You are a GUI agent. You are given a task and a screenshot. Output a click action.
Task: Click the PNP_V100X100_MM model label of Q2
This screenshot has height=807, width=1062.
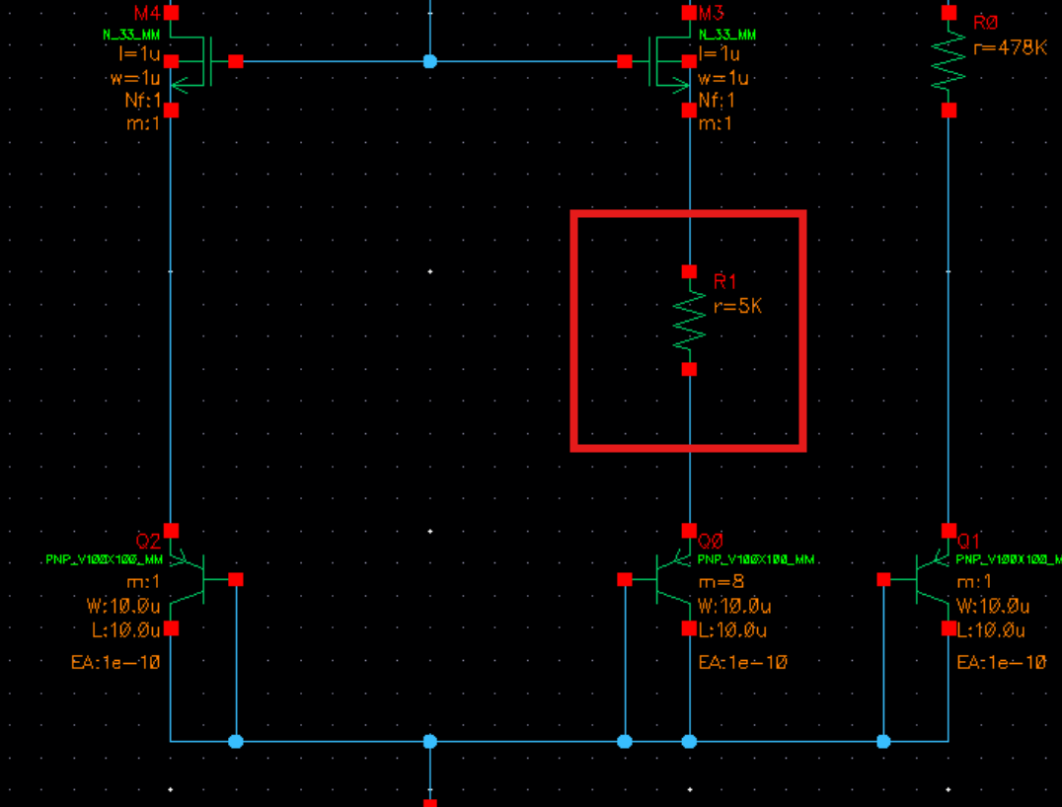pos(105,560)
